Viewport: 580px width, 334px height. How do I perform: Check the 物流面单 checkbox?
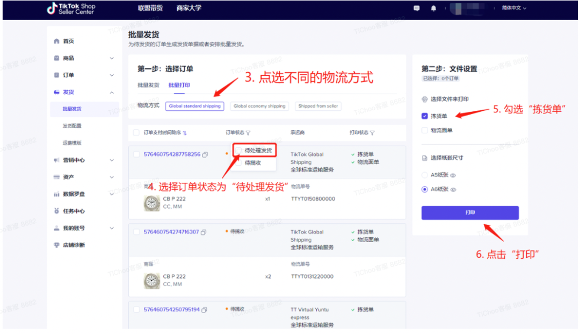[x=425, y=130]
